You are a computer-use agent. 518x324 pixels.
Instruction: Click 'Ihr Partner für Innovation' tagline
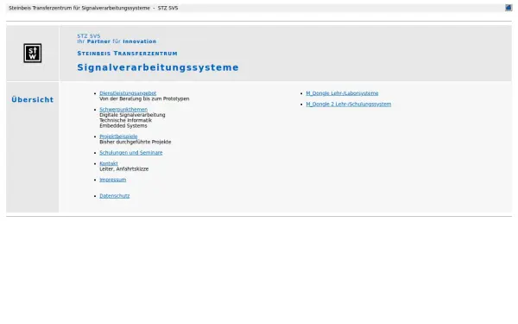pyautogui.click(x=117, y=41)
